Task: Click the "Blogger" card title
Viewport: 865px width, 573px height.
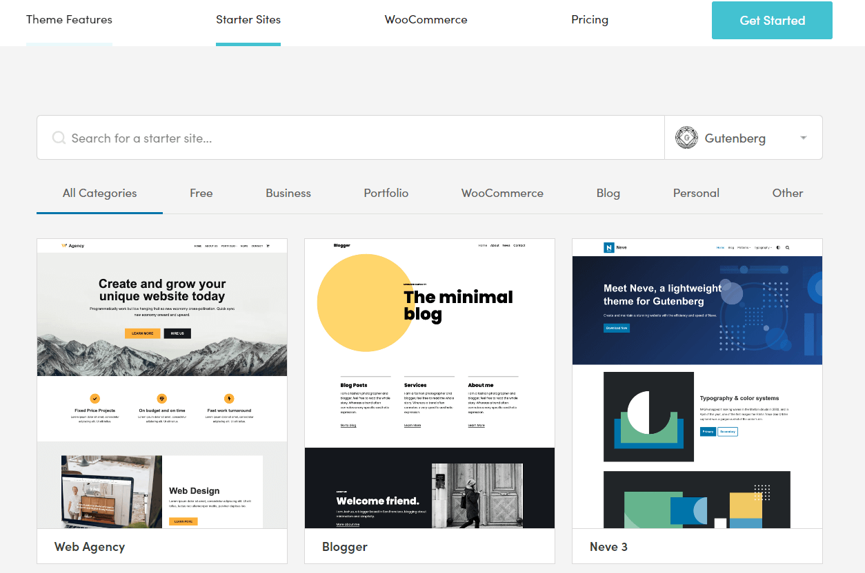Action: click(345, 547)
